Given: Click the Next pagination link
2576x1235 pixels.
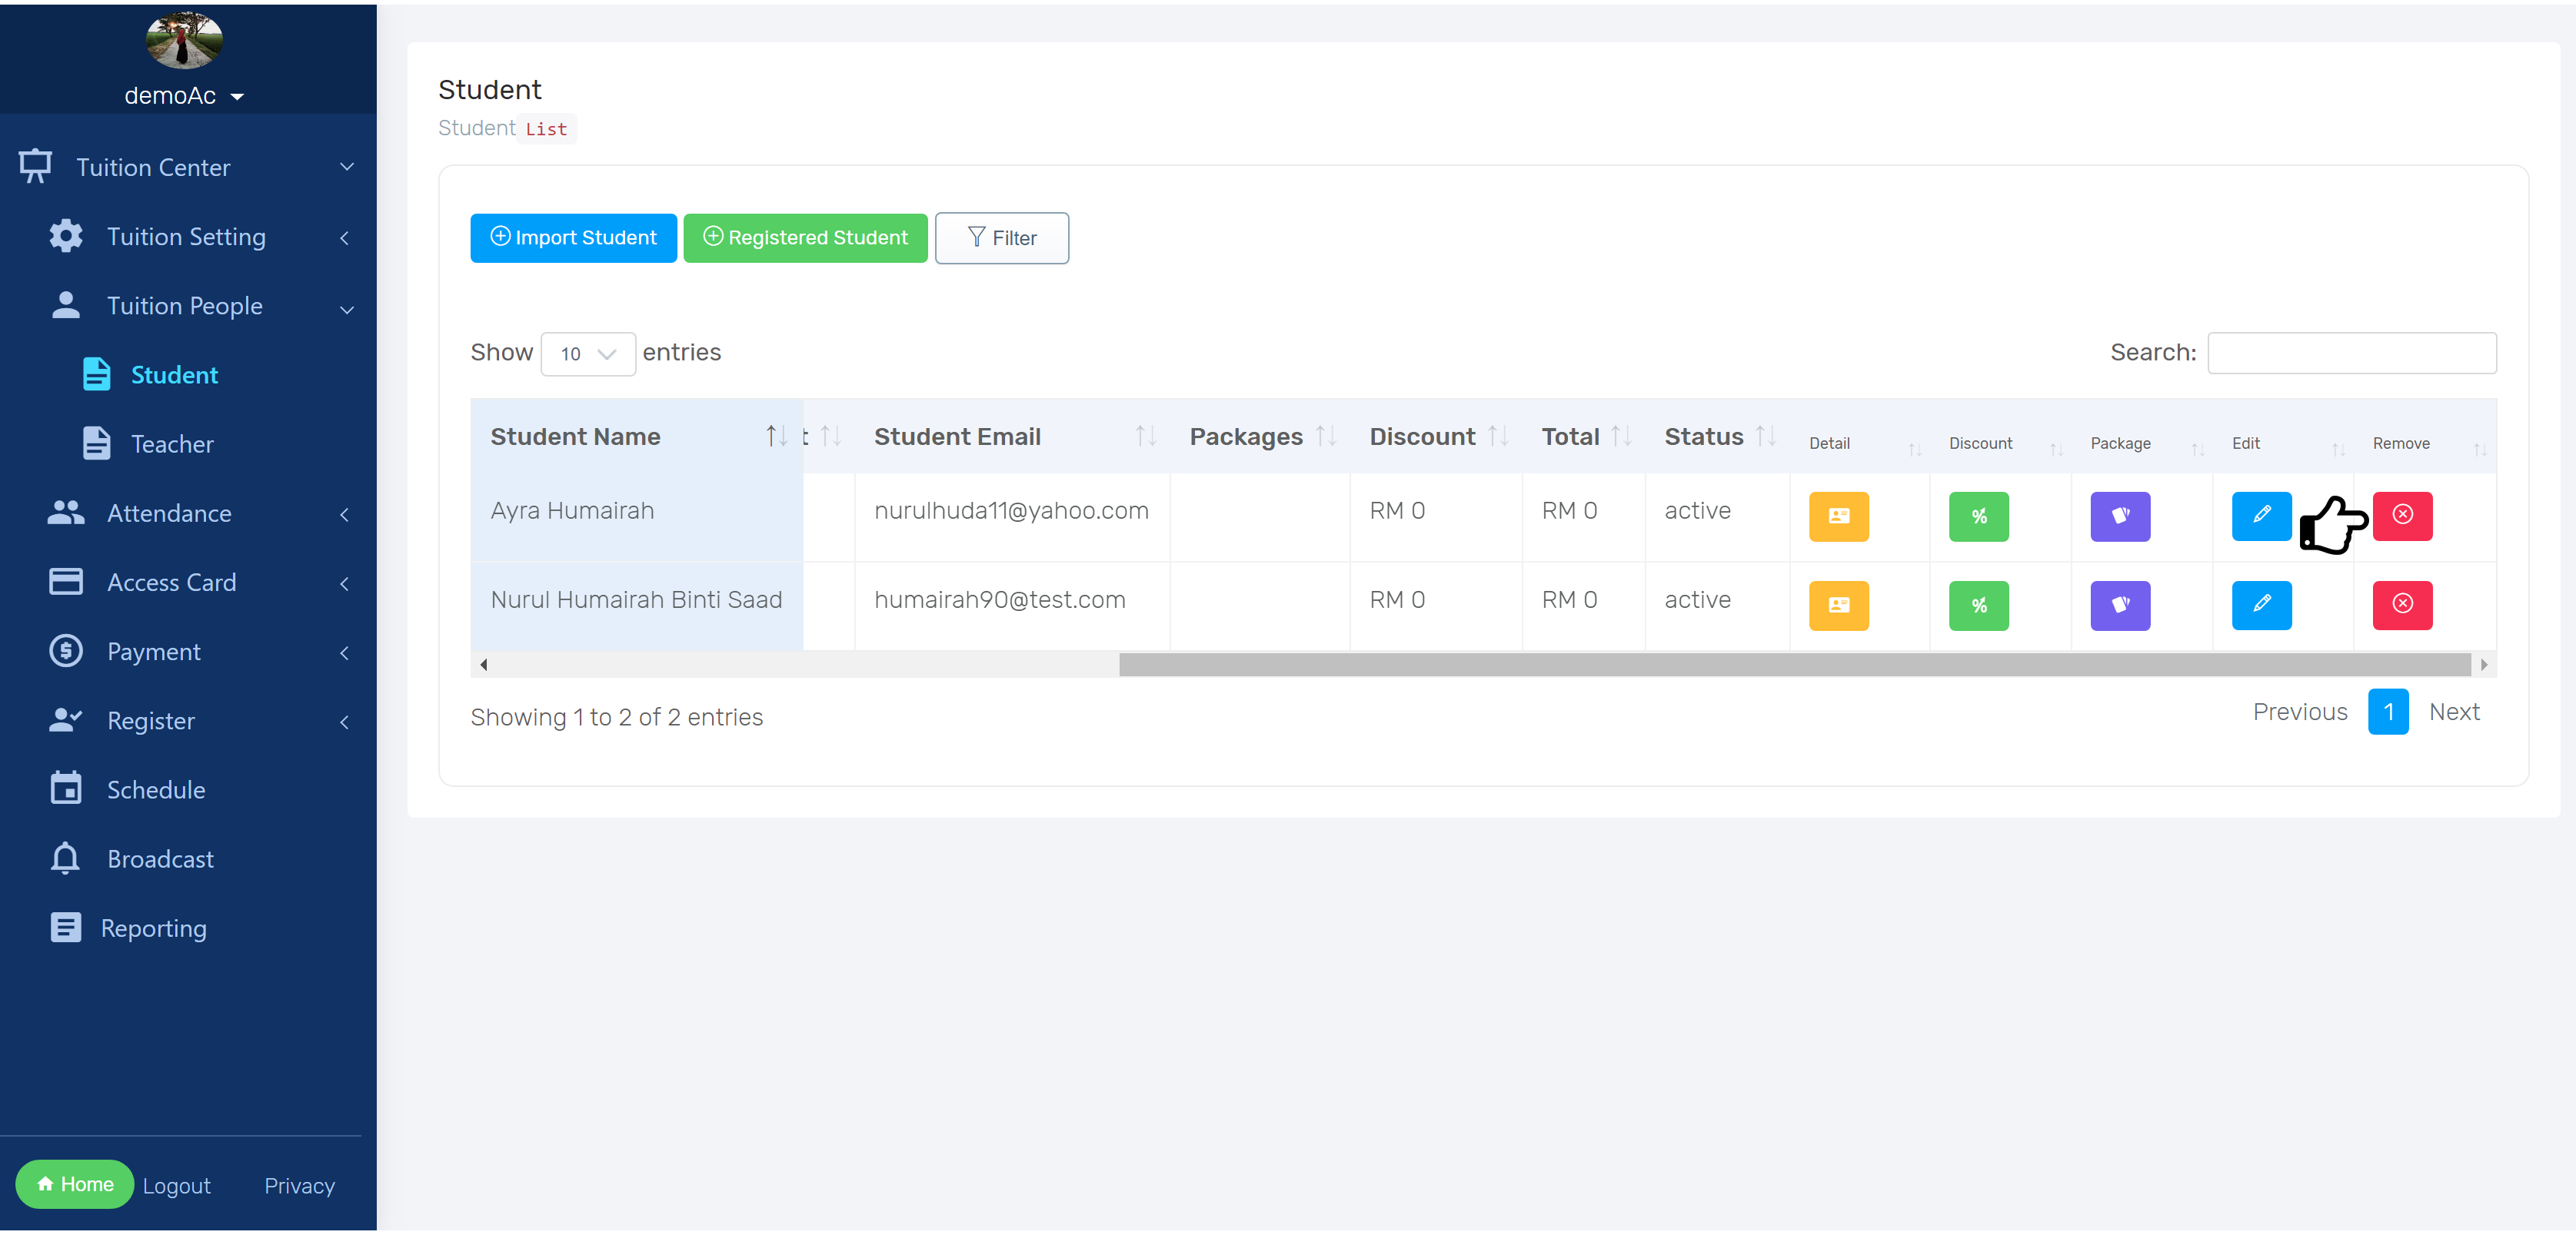Looking at the screenshot, I should coord(2454,712).
